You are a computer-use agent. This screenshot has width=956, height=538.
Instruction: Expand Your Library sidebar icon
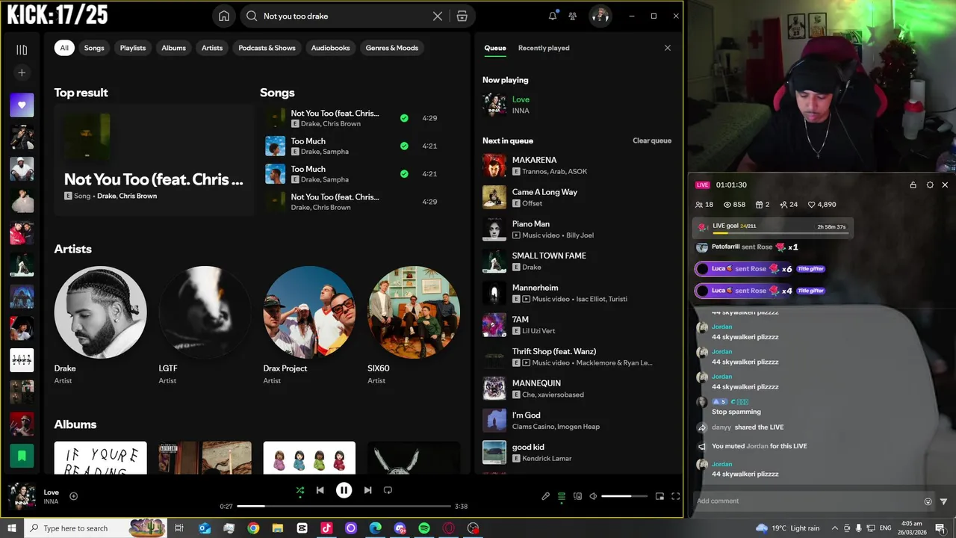pyautogui.click(x=22, y=50)
